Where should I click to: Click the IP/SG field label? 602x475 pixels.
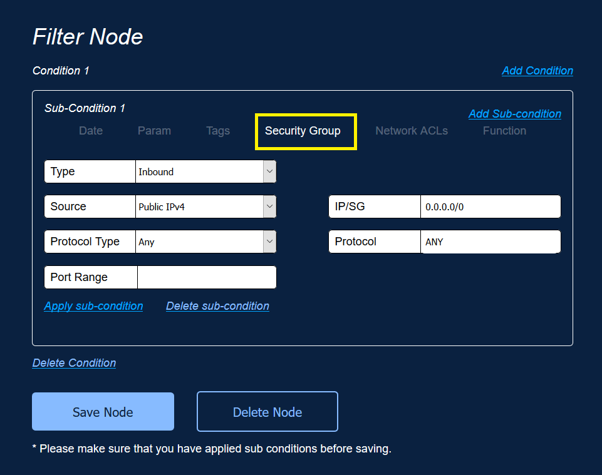[x=350, y=207]
